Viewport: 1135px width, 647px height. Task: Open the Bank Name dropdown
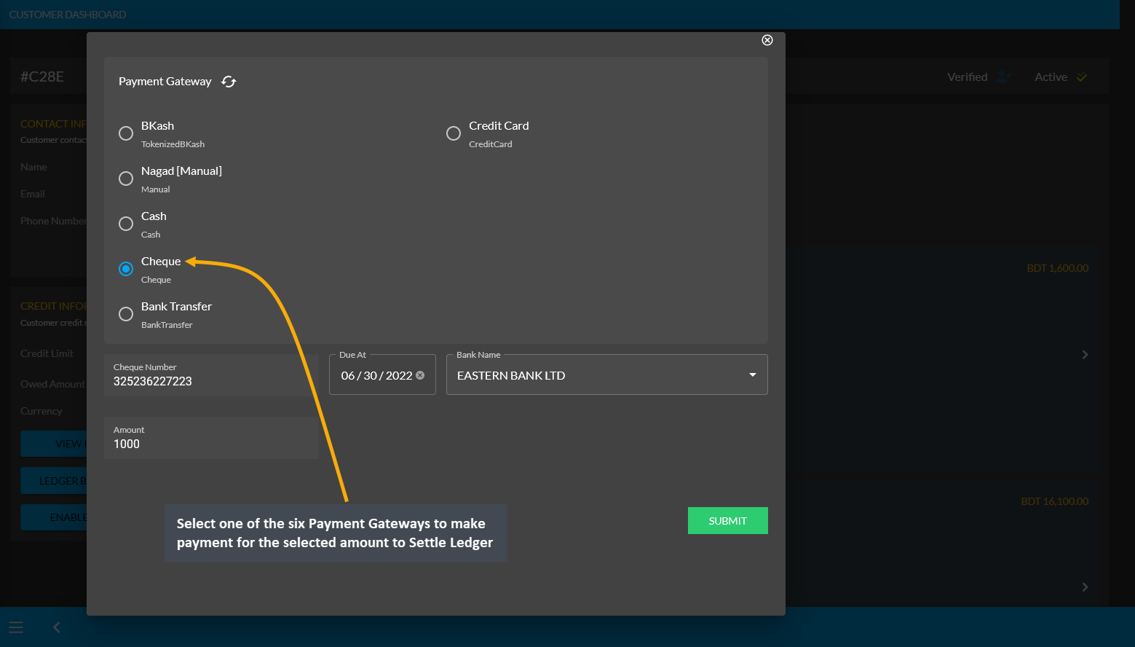click(606, 375)
